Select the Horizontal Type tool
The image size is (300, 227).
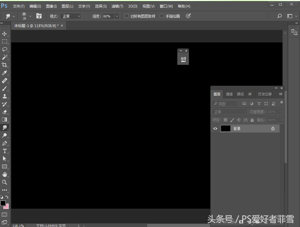4,151
